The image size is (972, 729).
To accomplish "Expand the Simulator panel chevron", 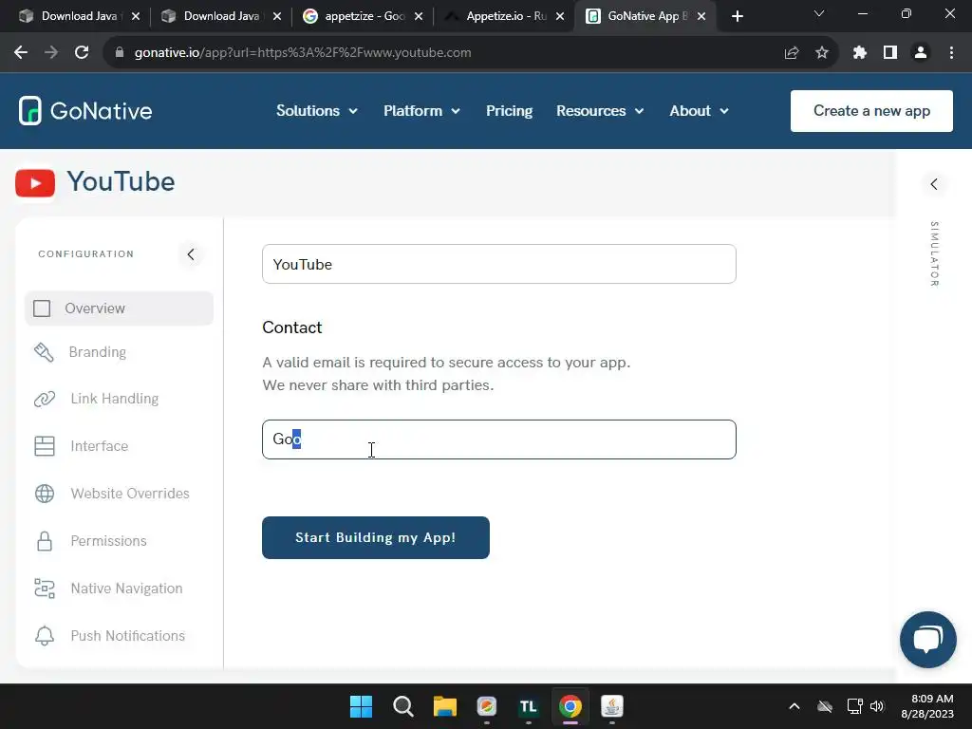I will click(934, 184).
